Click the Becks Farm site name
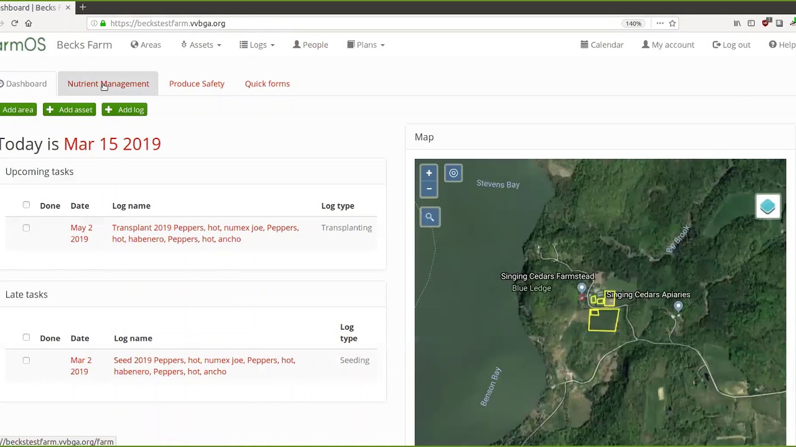The image size is (796, 447). click(x=84, y=45)
